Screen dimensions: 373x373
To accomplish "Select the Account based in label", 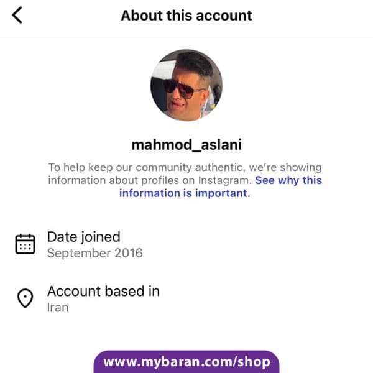I will pyautogui.click(x=103, y=291).
